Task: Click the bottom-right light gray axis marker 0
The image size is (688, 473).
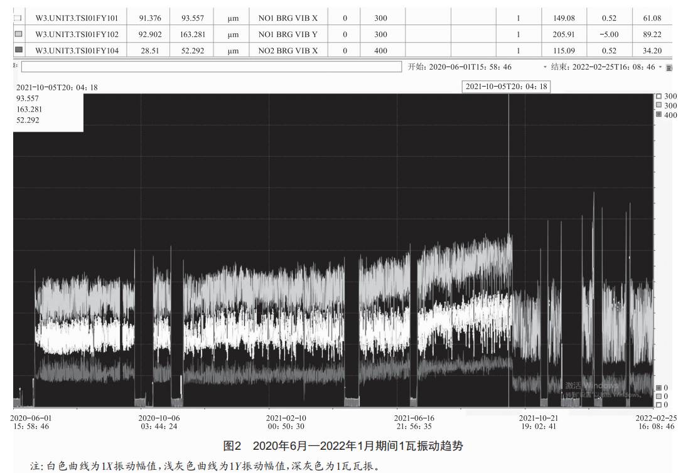Action: click(x=658, y=396)
